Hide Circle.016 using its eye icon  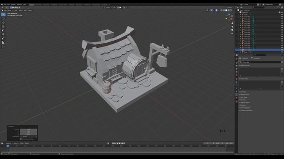click(282, 50)
